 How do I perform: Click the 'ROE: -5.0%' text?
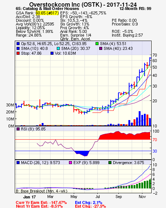pos(122,31)
